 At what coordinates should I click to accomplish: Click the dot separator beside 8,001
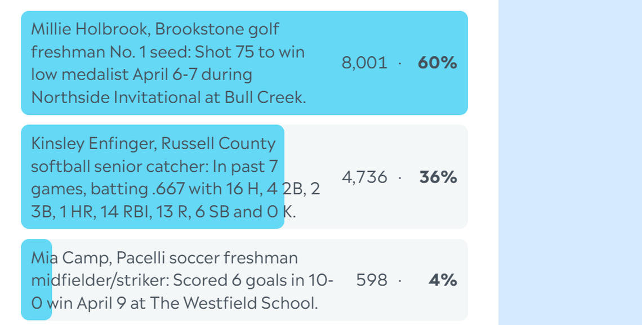tap(401, 63)
